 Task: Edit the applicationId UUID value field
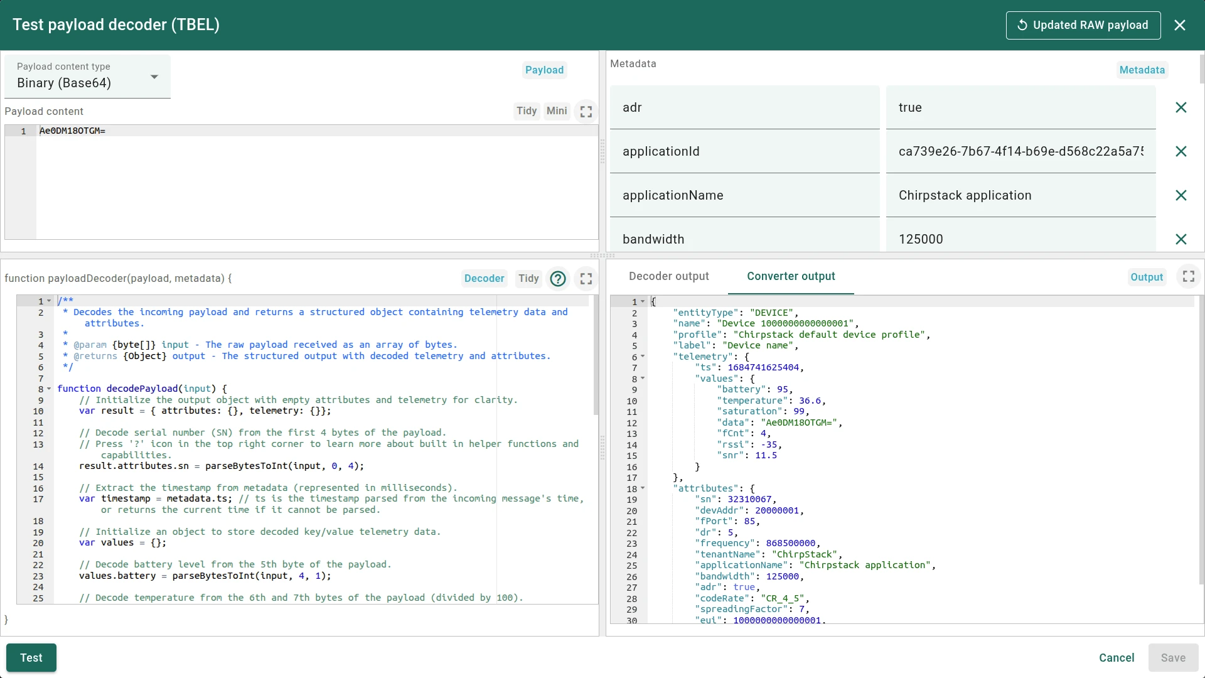(1021, 151)
